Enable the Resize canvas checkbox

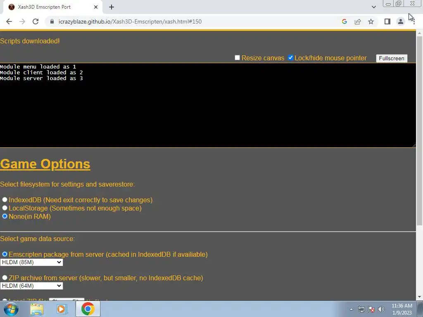(x=237, y=58)
